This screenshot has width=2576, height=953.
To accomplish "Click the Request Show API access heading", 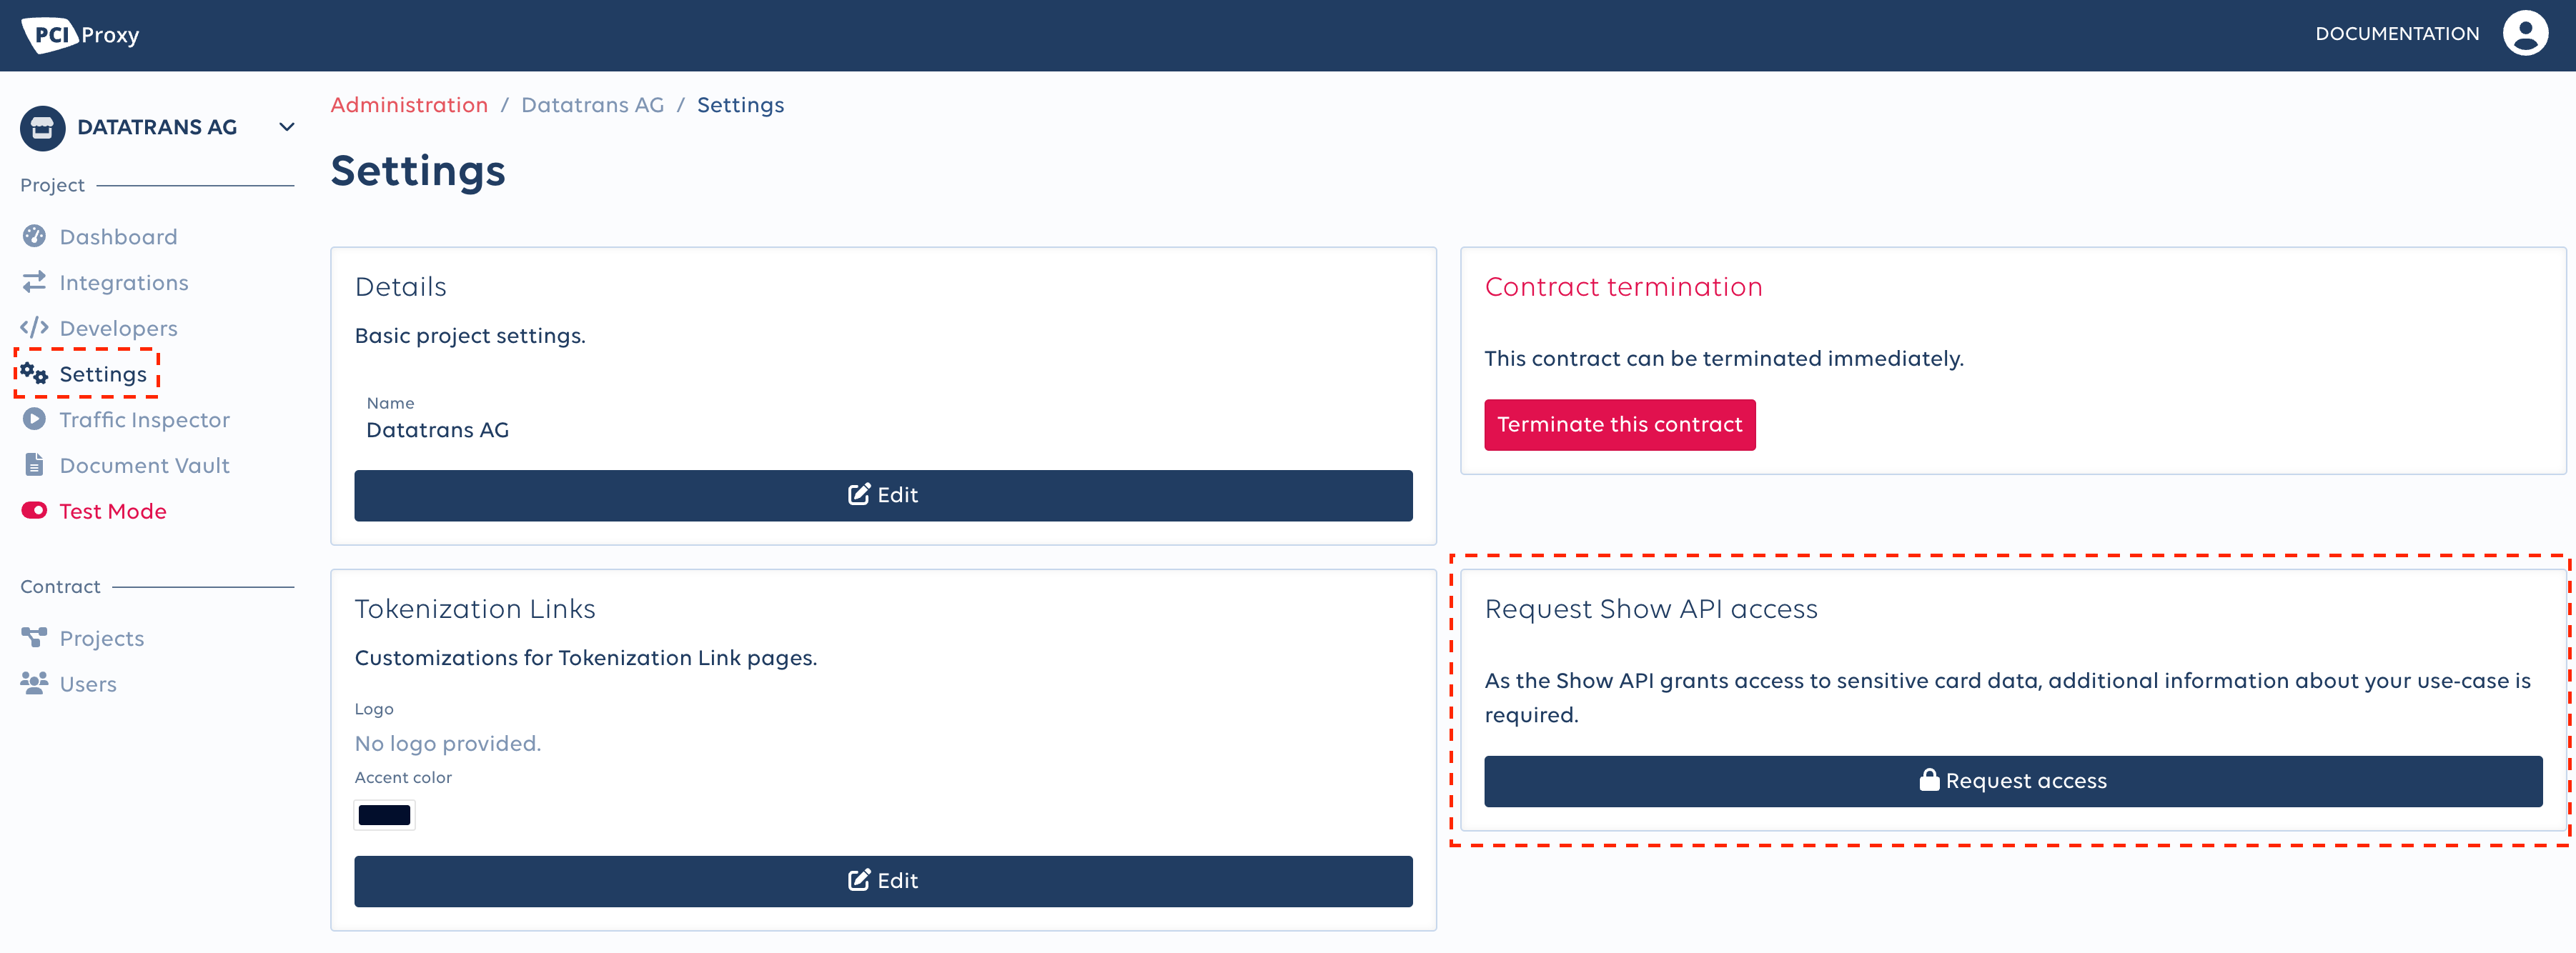I will 1650,609.
